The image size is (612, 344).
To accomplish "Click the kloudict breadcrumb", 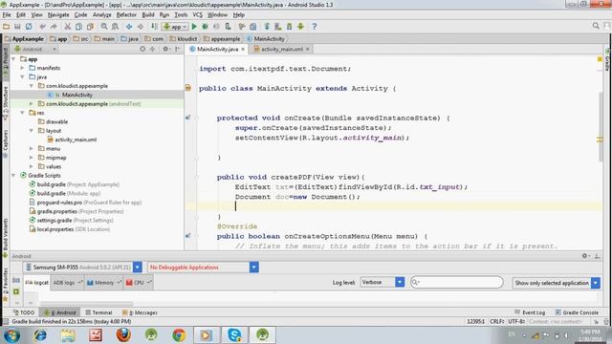I will (x=184, y=39).
